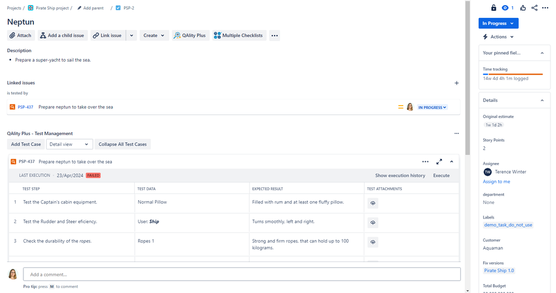Open the In Progress status dropdown
This screenshot has width=556, height=293.
coord(498,23)
